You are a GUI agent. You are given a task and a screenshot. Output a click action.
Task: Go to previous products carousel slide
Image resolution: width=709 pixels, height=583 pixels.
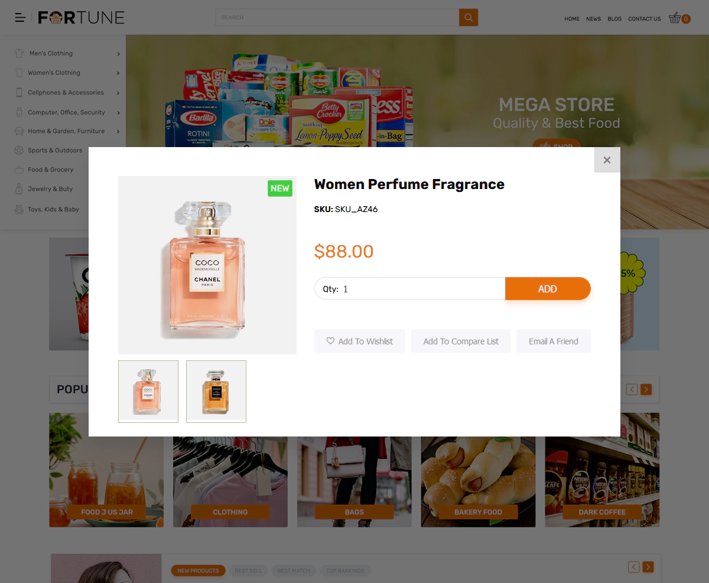[634, 567]
